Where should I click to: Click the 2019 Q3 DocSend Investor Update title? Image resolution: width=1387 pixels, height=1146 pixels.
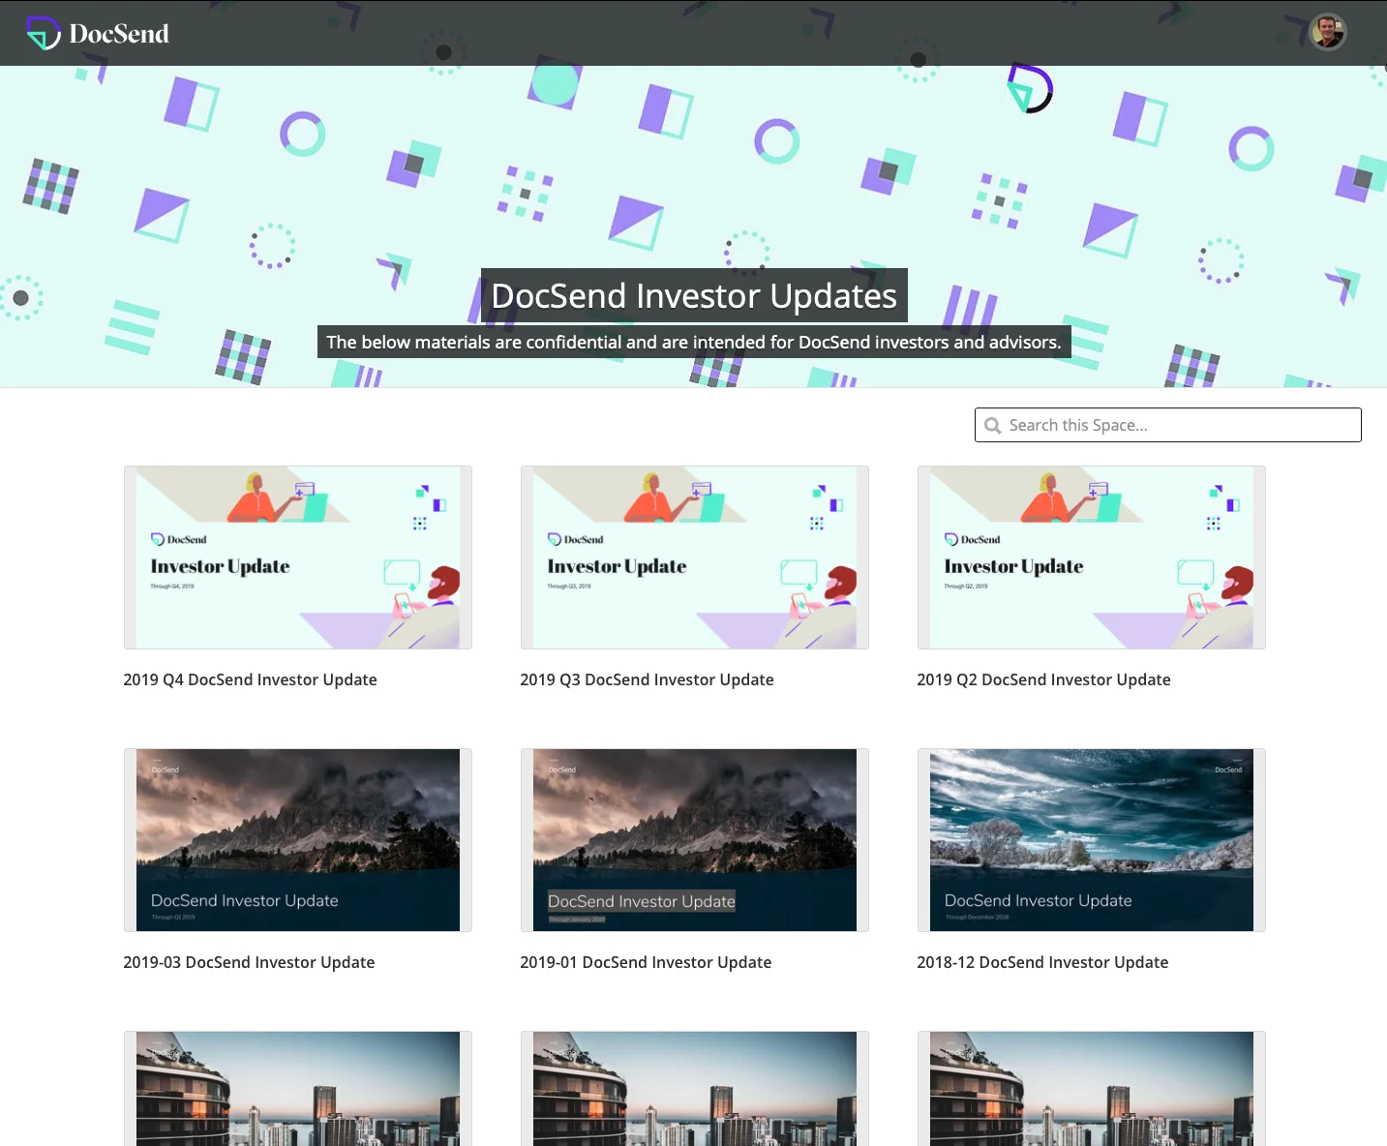point(647,679)
